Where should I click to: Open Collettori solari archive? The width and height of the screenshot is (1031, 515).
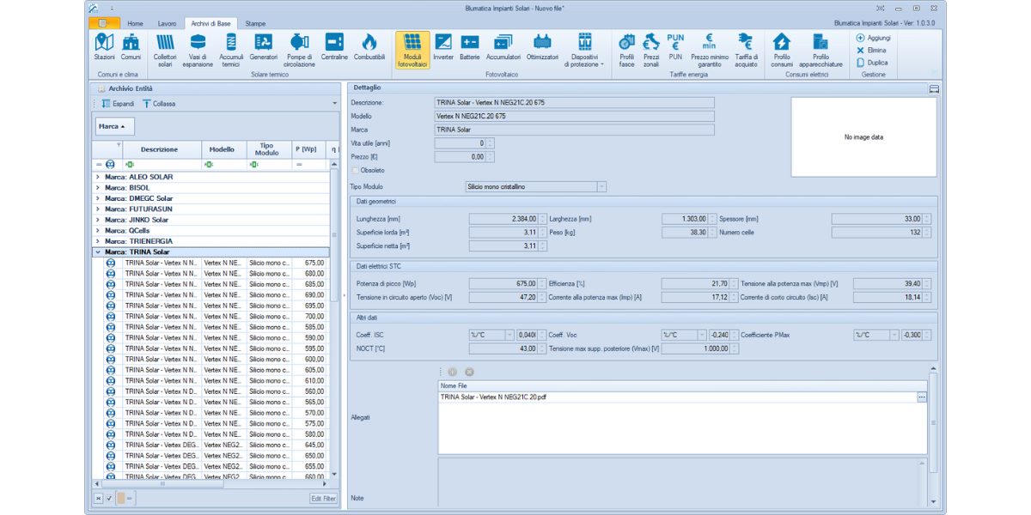165,51
